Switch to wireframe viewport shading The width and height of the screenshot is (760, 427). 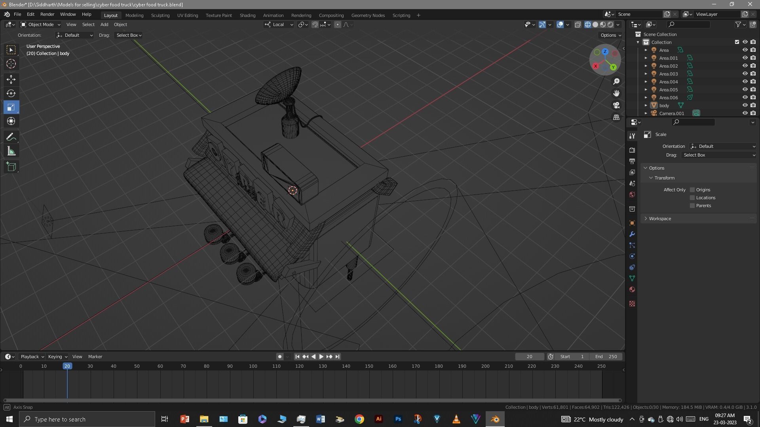(x=588, y=25)
